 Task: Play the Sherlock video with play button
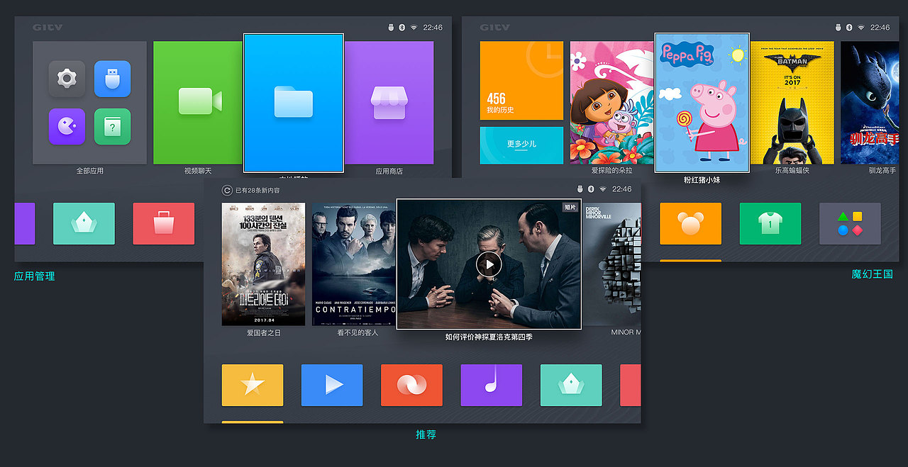coord(489,264)
